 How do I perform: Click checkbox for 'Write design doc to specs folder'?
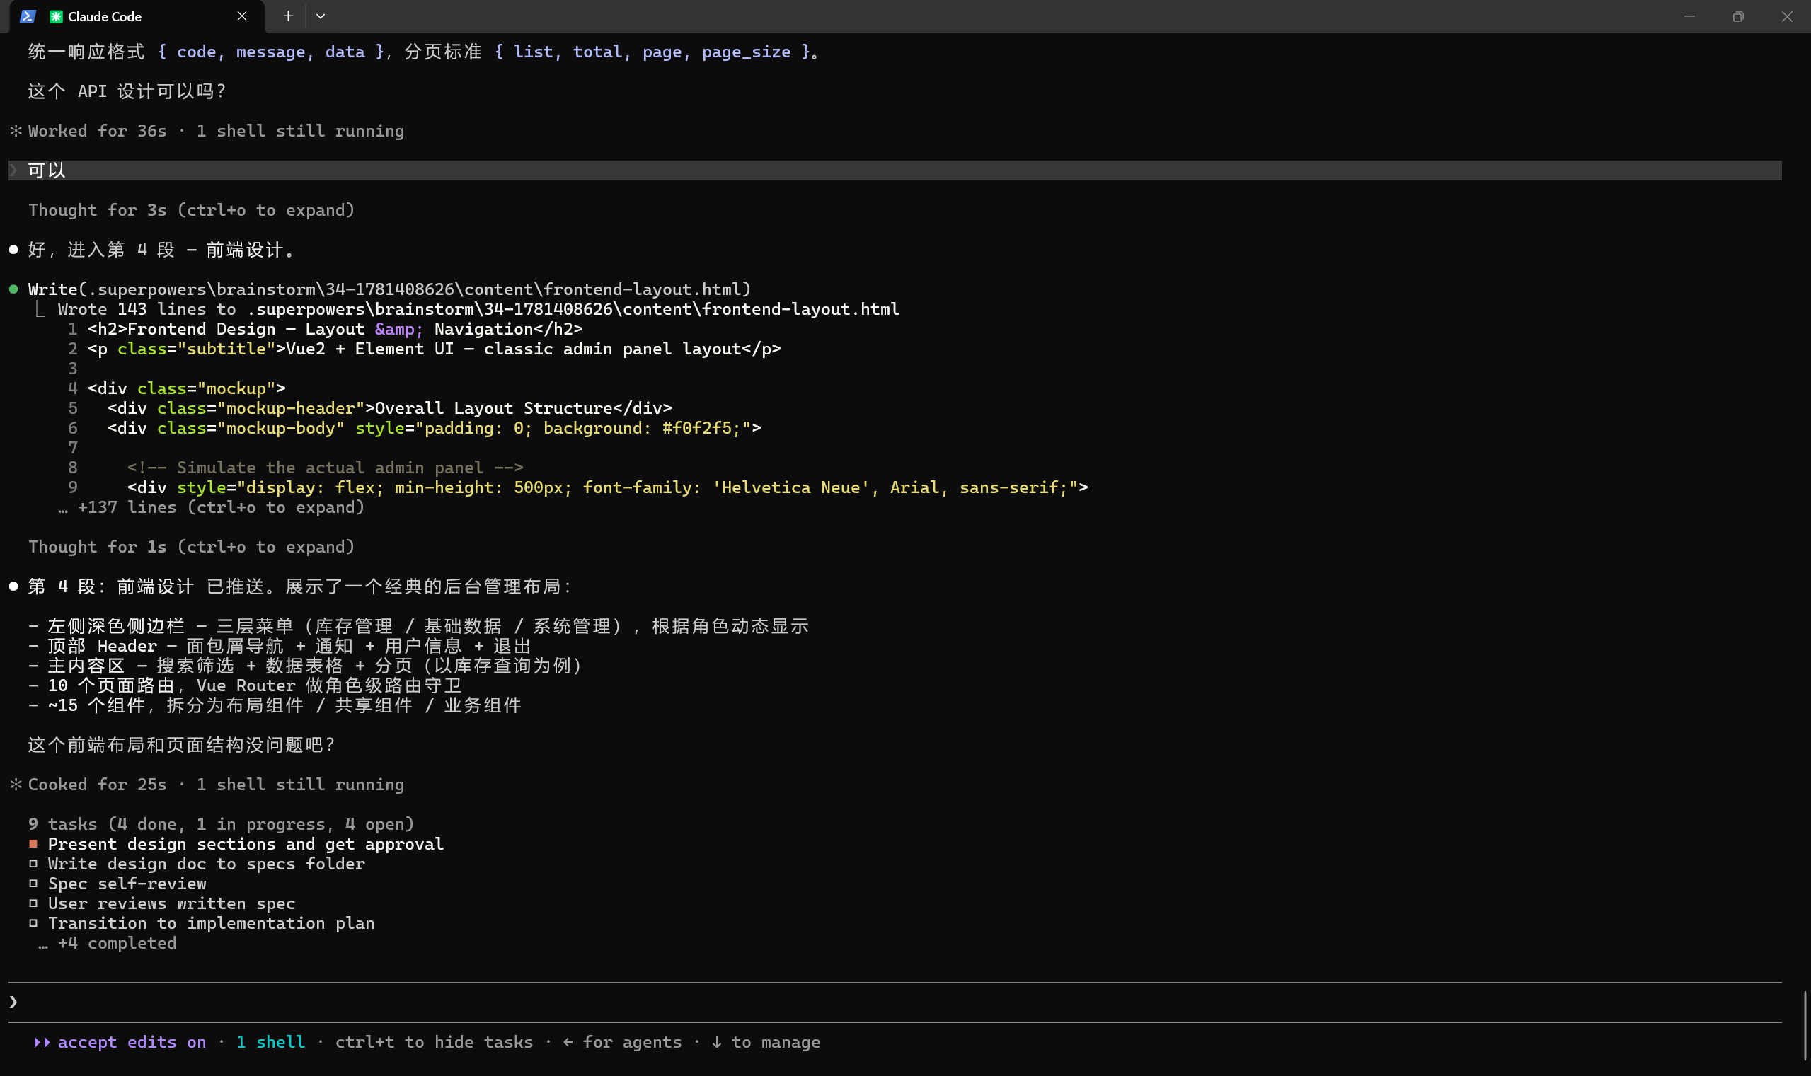coord(33,864)
